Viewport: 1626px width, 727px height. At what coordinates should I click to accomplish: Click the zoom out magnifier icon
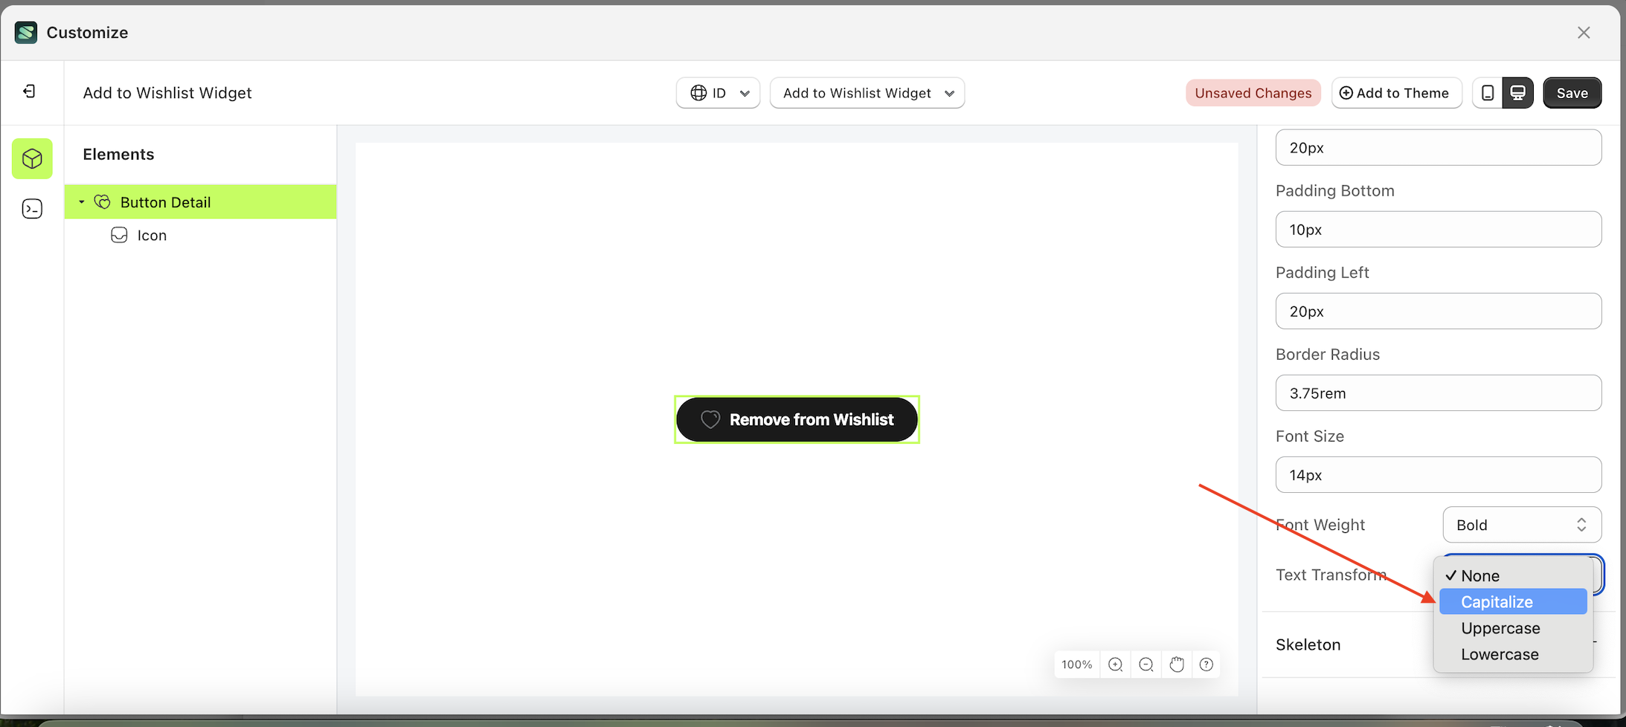point(1145,664)
